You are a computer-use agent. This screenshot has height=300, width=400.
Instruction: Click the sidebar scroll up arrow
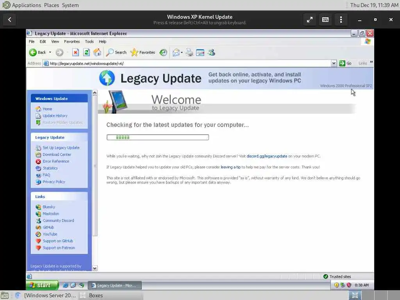[95, 93]
